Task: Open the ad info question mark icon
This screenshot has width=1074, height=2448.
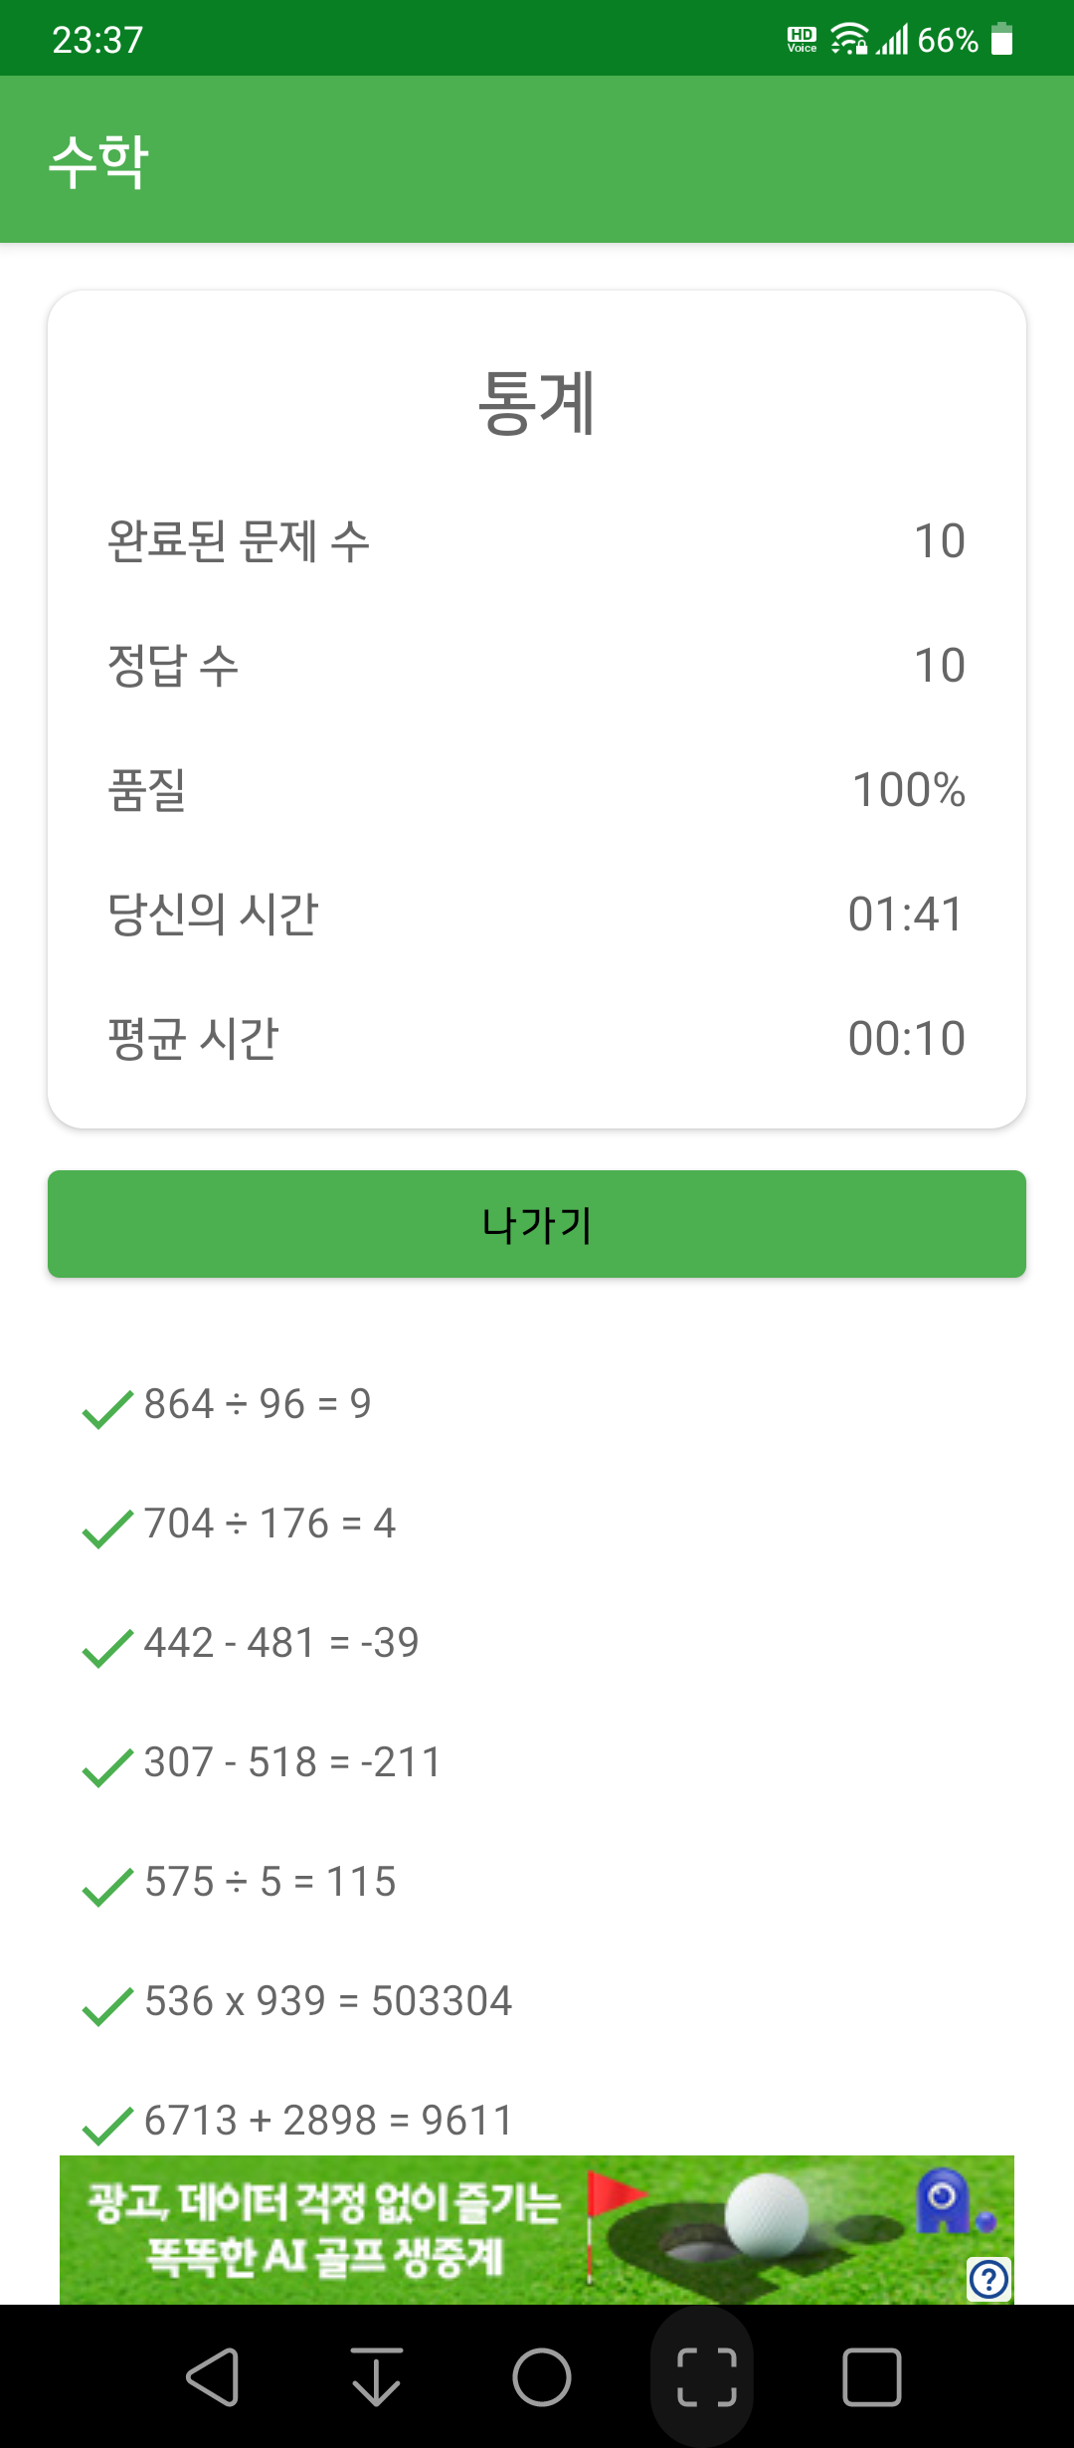Action: (988, 2279)
